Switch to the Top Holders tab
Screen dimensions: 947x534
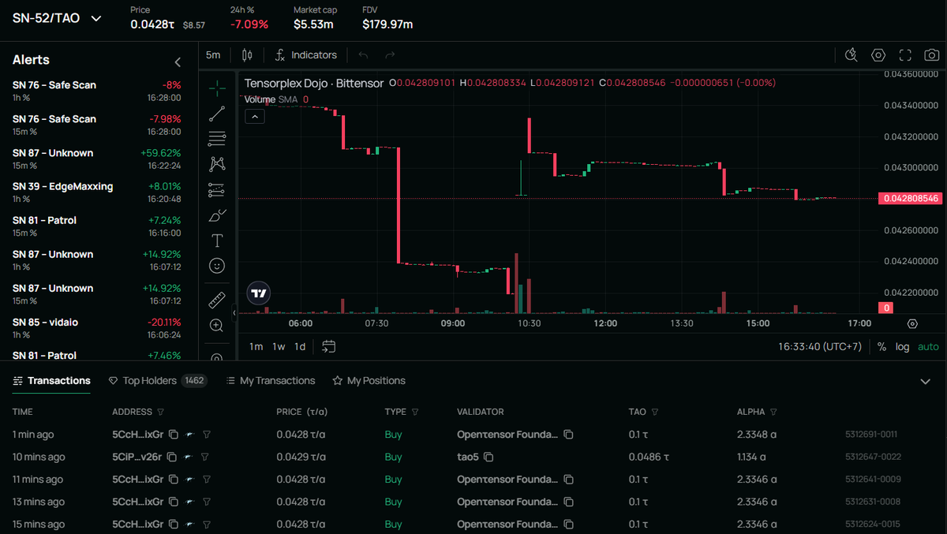click(x=158, y=381)
